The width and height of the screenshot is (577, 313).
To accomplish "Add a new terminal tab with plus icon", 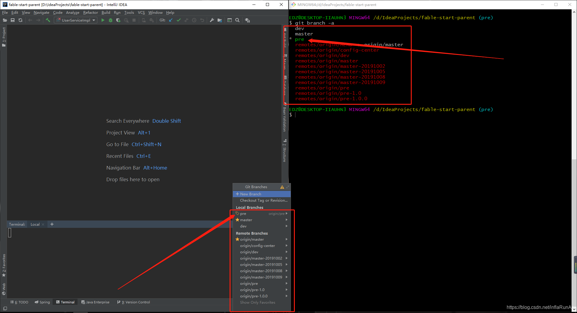I will coord(52,224).
